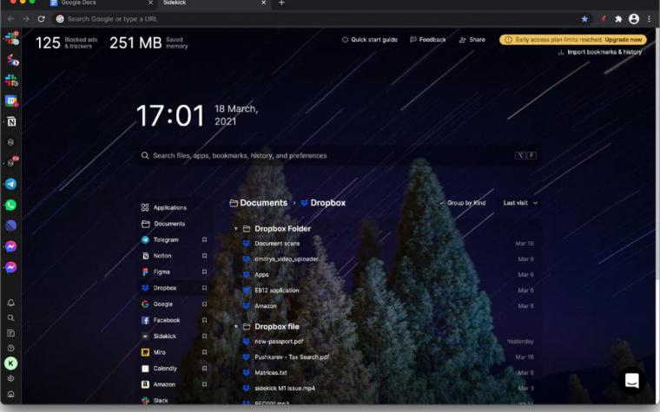Collapse the Dropbox file group
The image size is (660, 412).
coord(236,327)
